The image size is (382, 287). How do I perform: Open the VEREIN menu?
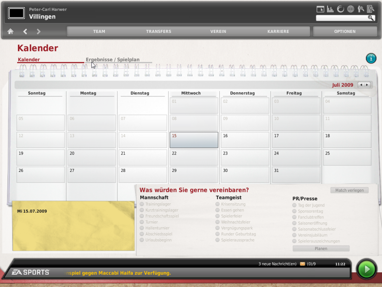click(218, 31)
